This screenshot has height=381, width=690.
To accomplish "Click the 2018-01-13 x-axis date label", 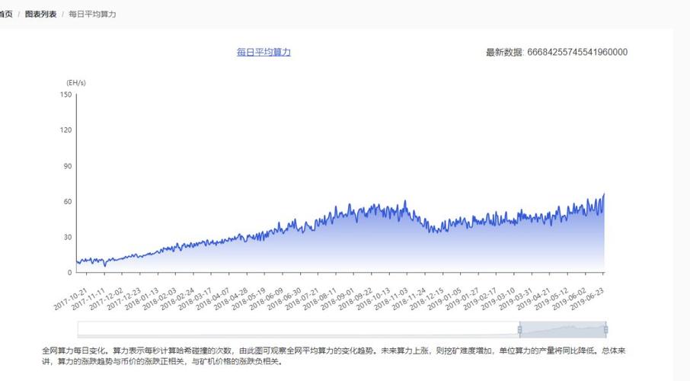I will pos(142,299).
